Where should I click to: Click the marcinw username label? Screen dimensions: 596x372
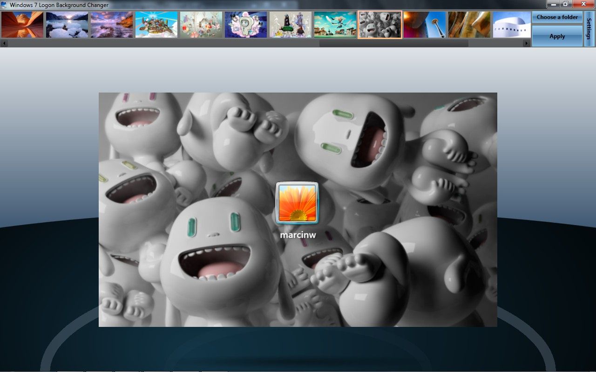tap(298, 235)
